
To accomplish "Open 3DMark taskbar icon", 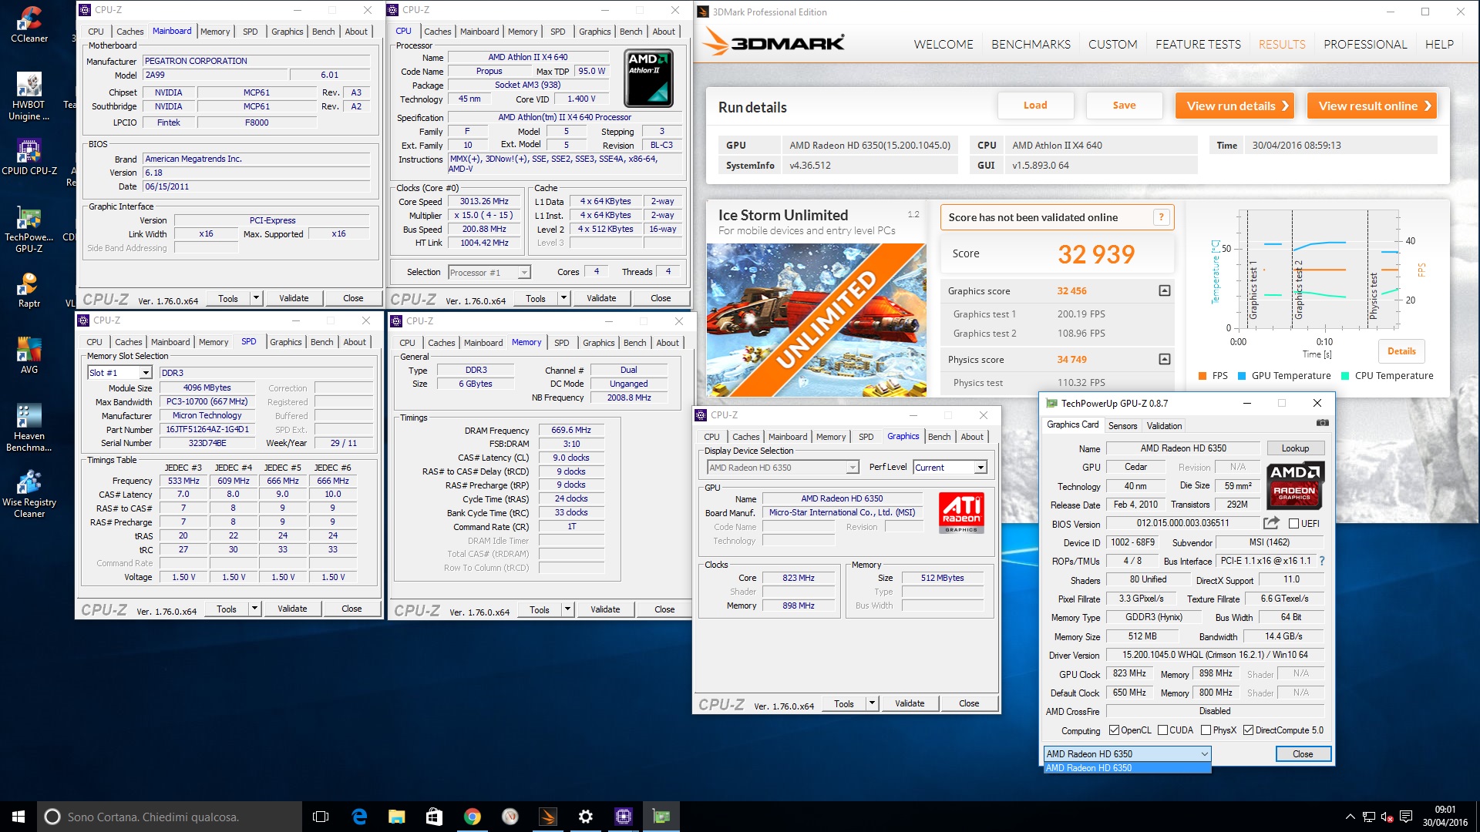I will 547,817.
